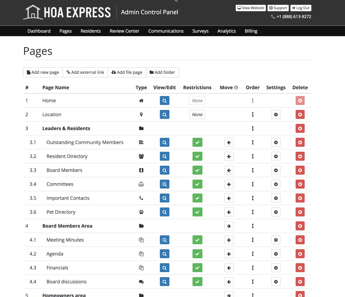Open None restrictions for Home
This screenshot has height=297, width=345.
197,100
